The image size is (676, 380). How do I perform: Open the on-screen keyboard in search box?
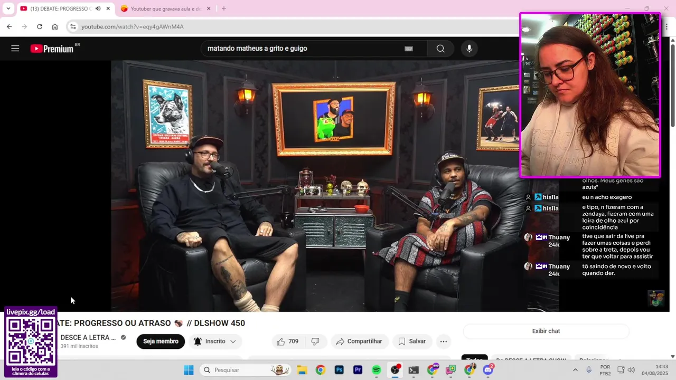coord(408,49)
